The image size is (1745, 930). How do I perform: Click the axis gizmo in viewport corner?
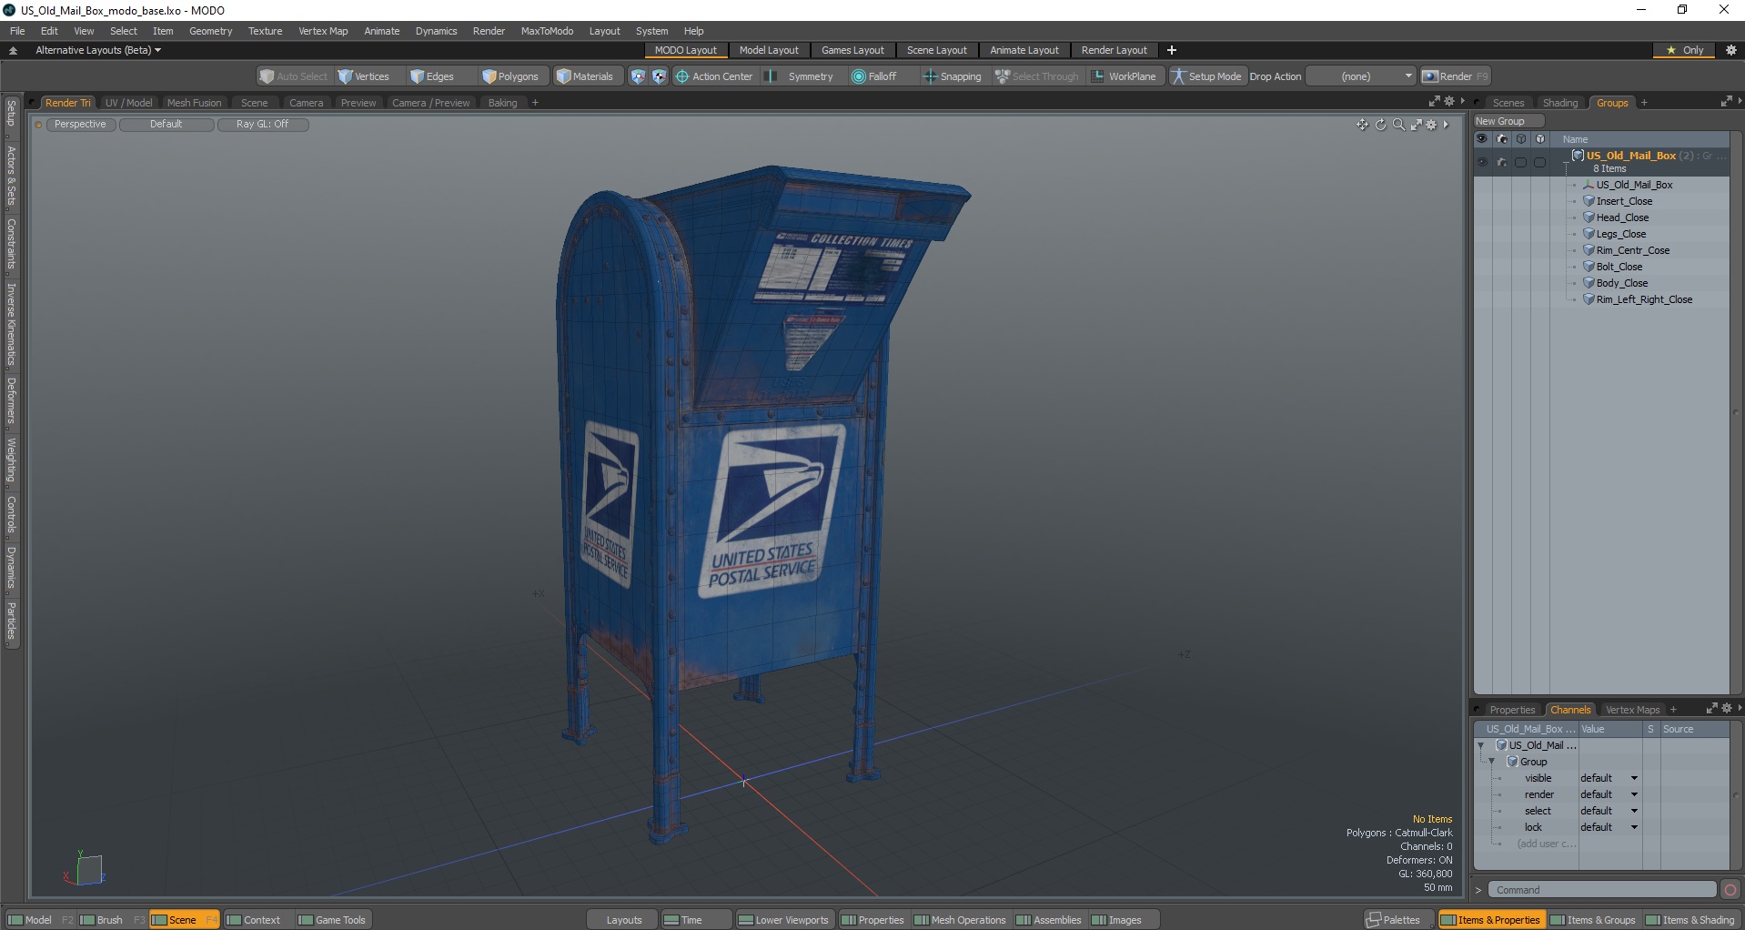[86, 870]
